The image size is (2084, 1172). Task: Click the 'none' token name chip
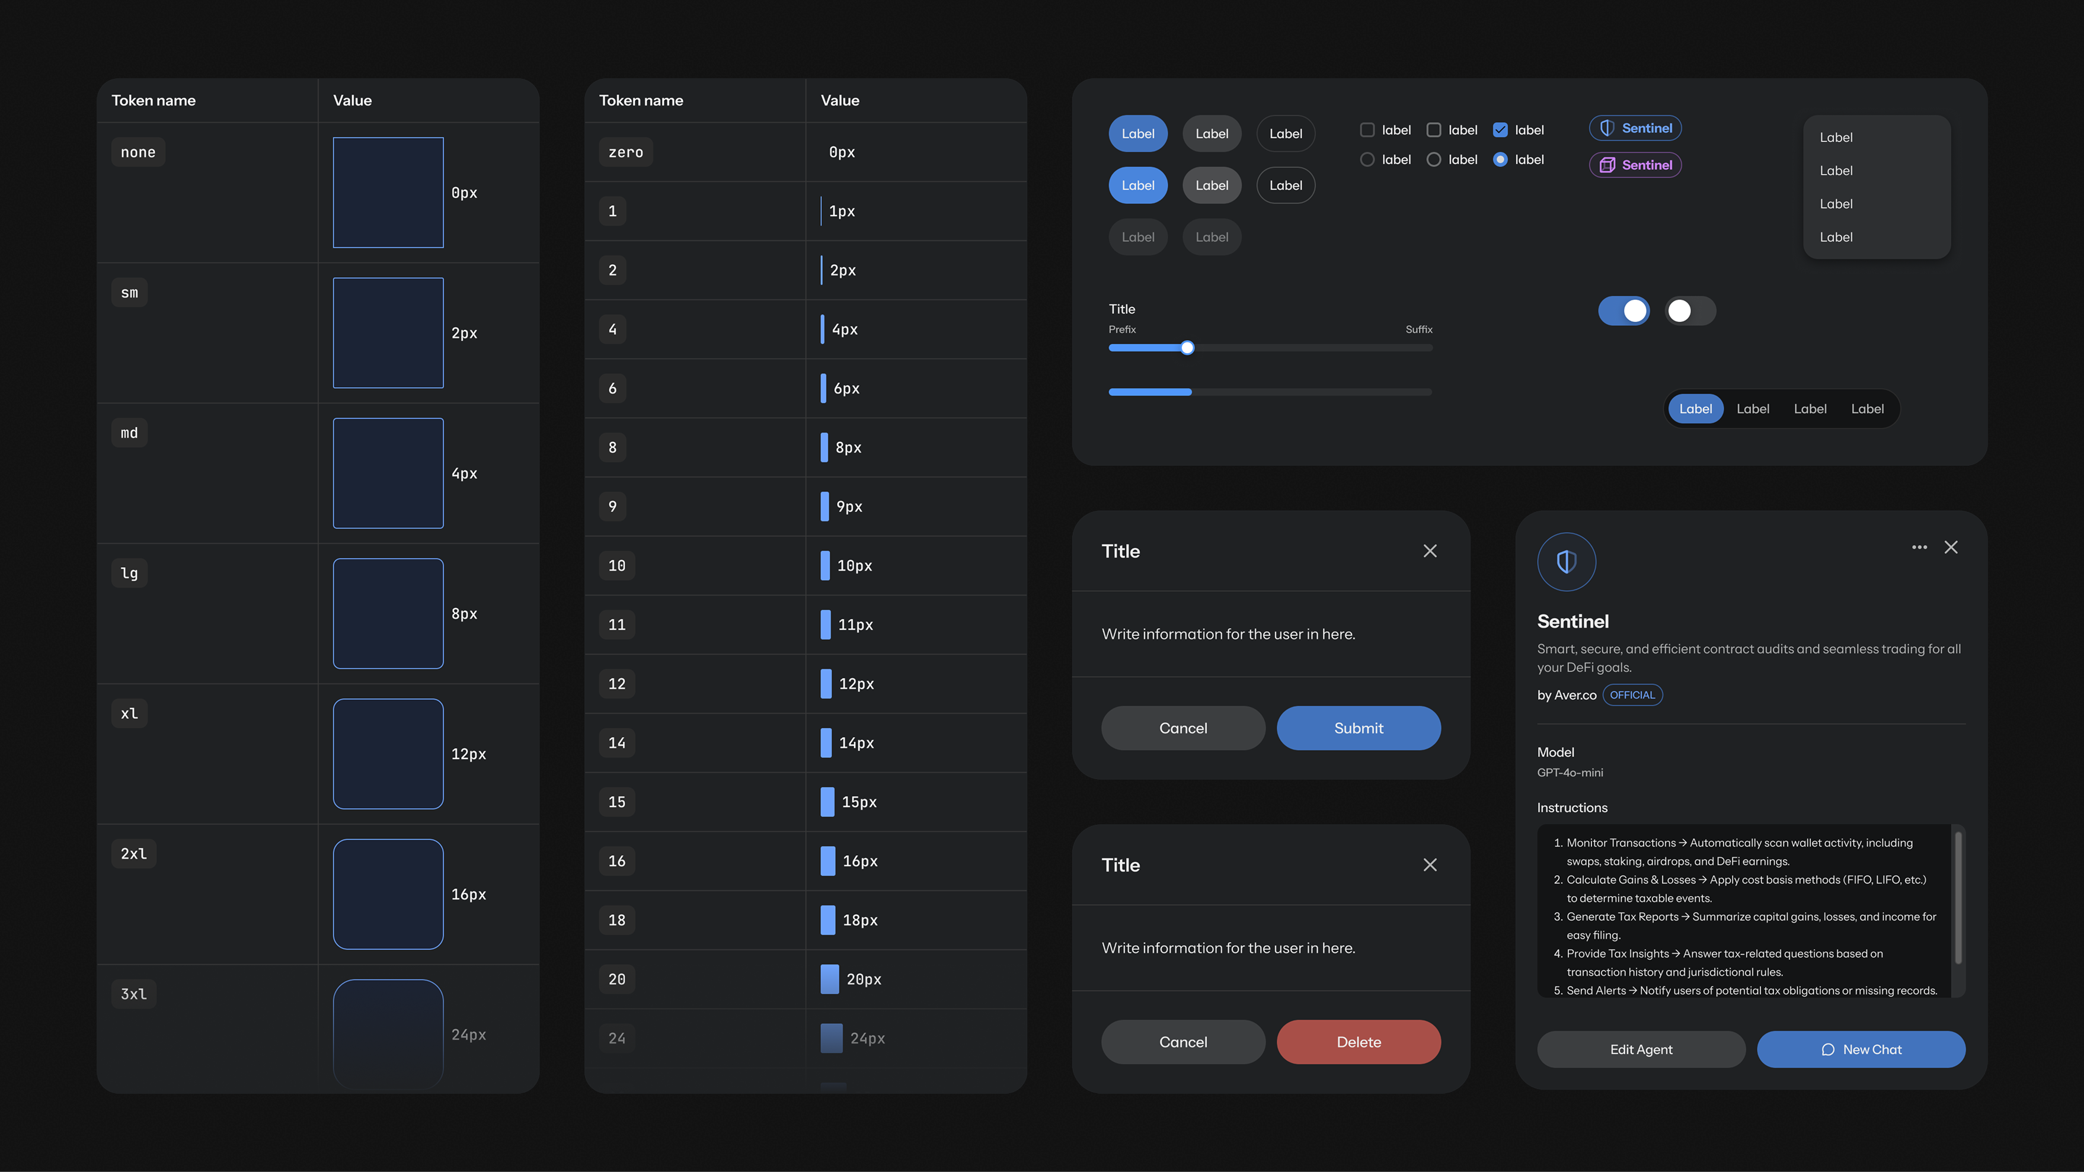(138, 152)
